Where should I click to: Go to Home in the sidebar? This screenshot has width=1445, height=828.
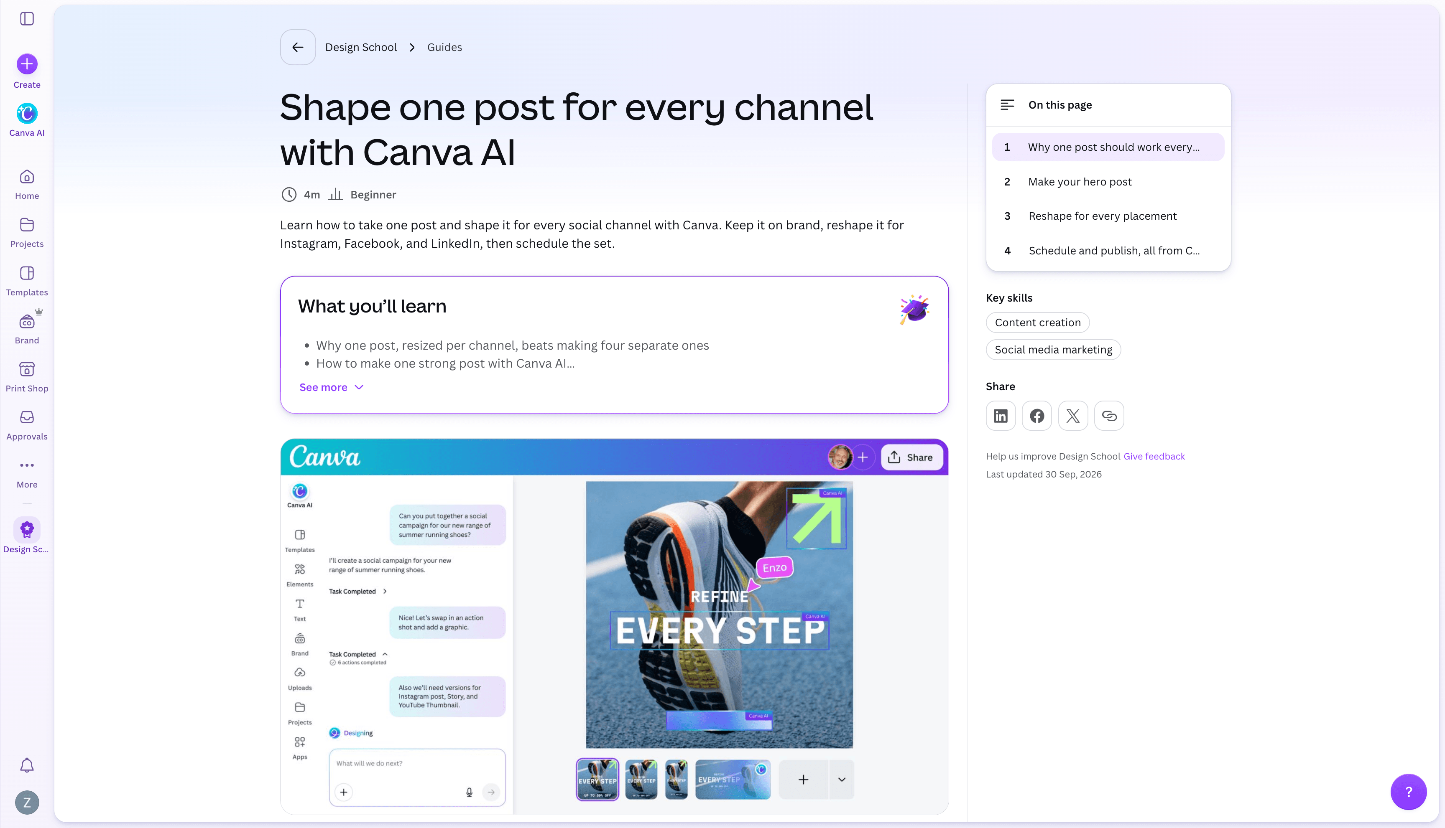27,185
